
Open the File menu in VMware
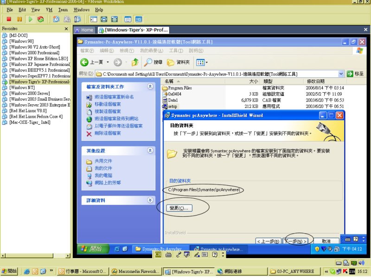coord(10,10)
